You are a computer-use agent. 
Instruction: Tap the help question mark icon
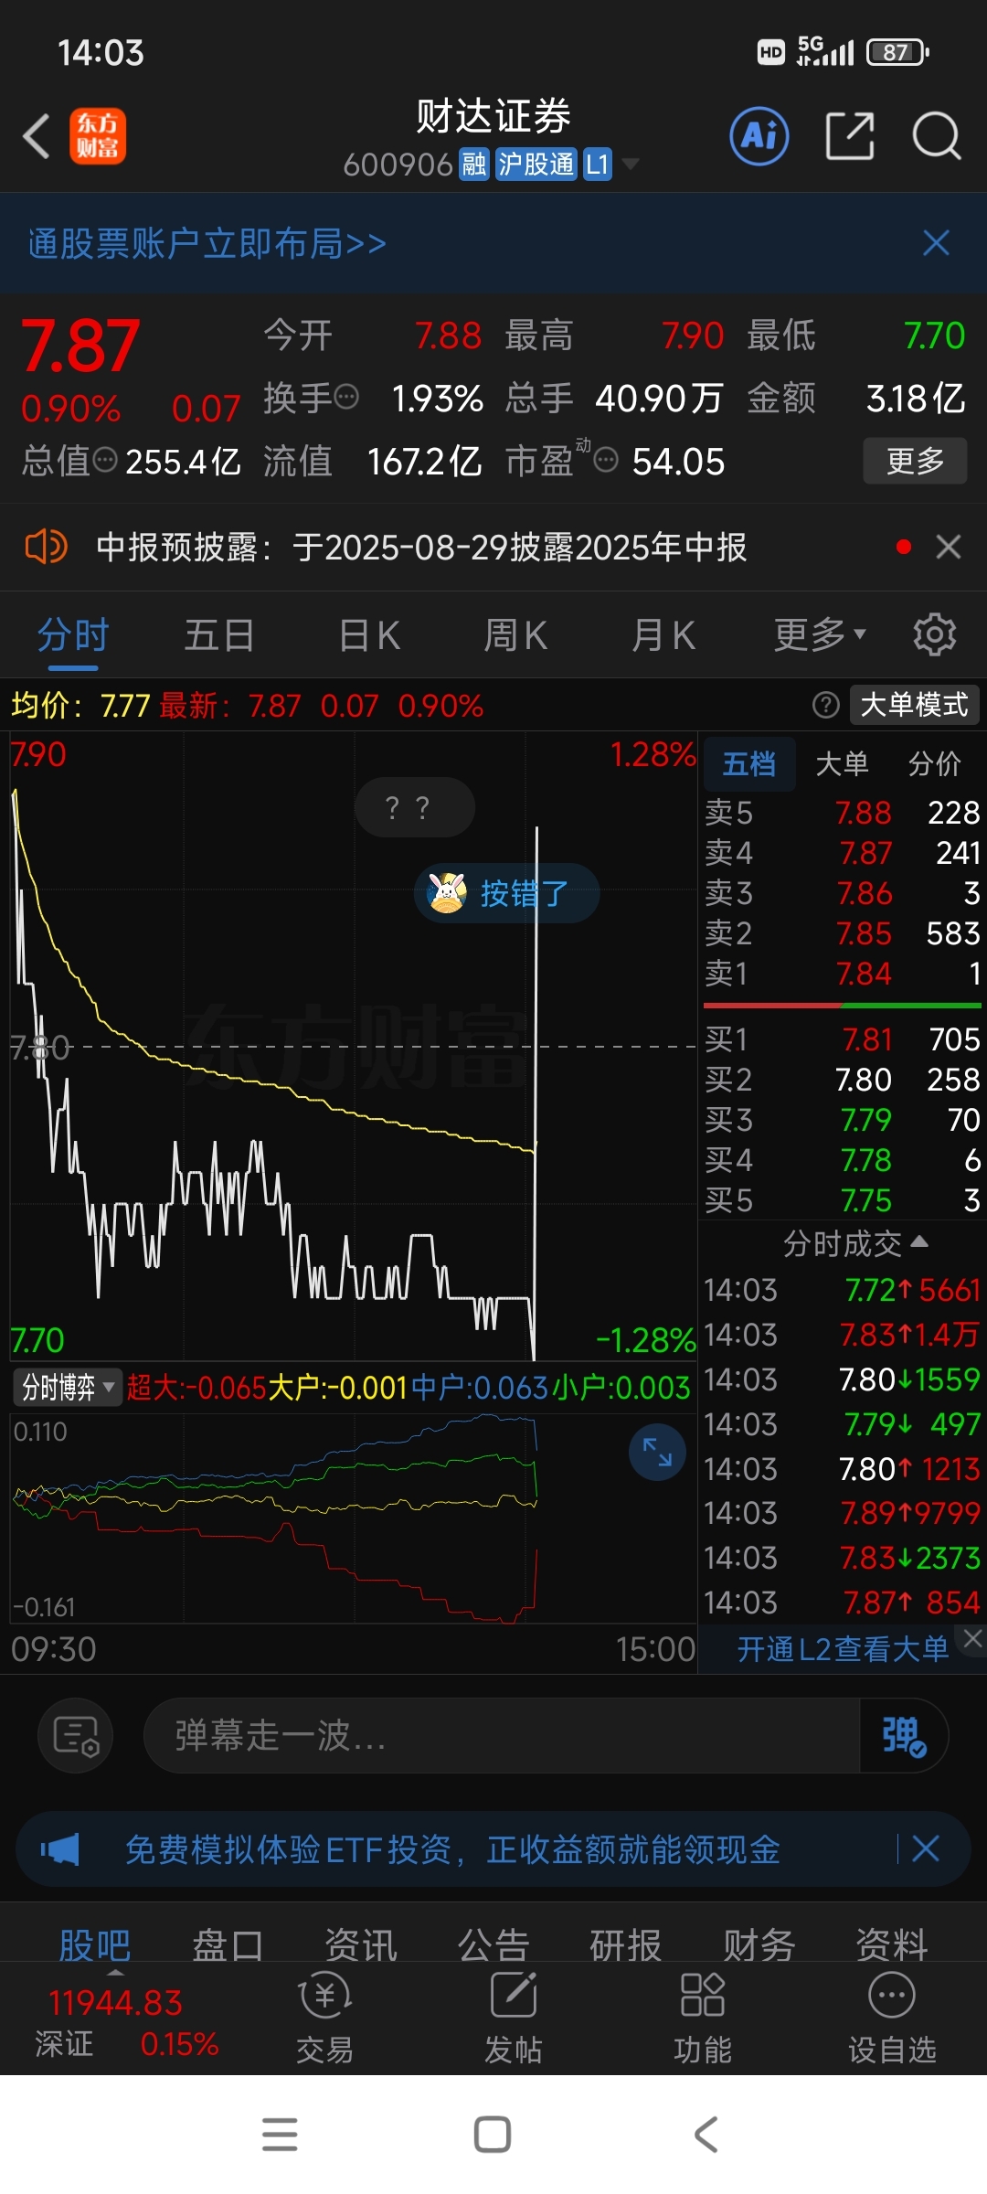coord(825,705)
